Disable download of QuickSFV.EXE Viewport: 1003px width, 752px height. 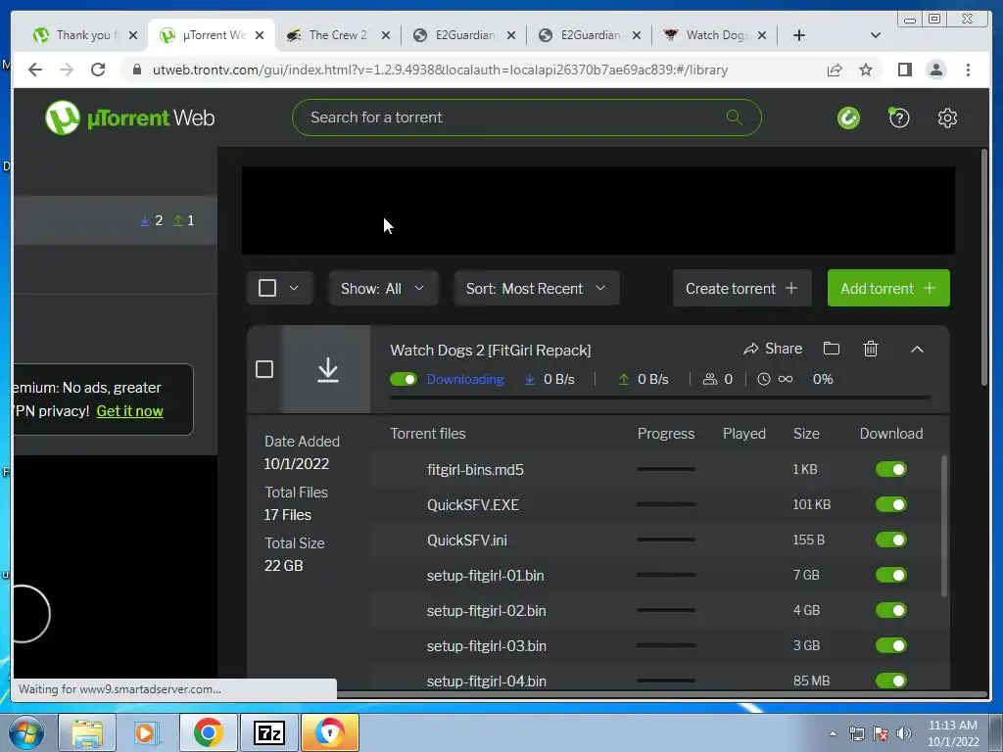(891, 504)
